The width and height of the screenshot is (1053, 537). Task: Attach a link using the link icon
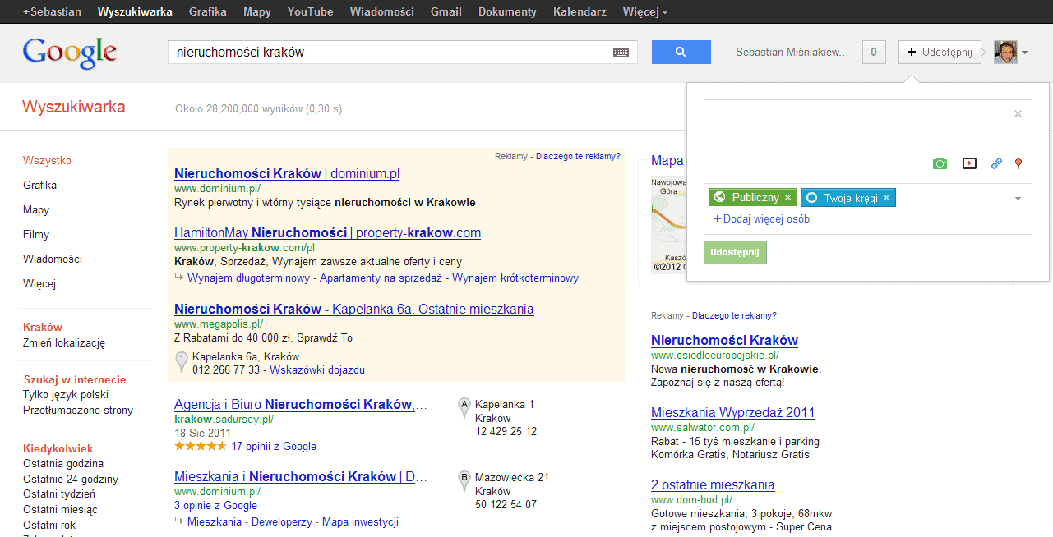point(996,163)
